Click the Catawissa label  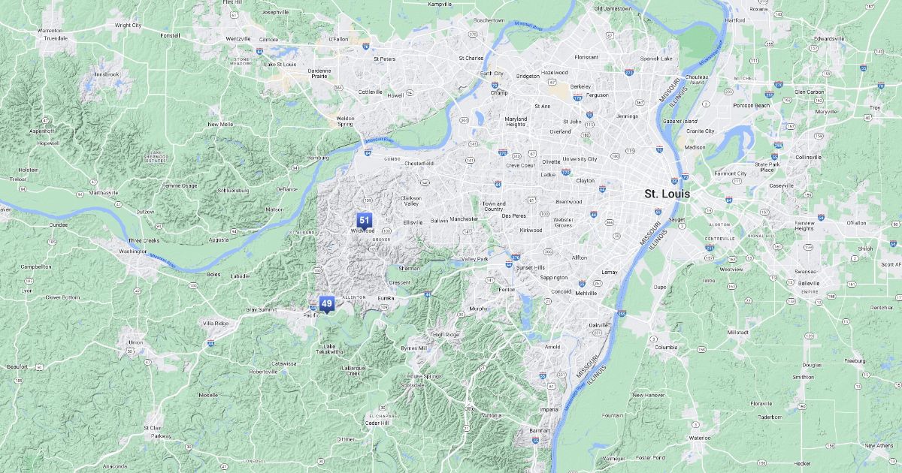tap(284, 363)
